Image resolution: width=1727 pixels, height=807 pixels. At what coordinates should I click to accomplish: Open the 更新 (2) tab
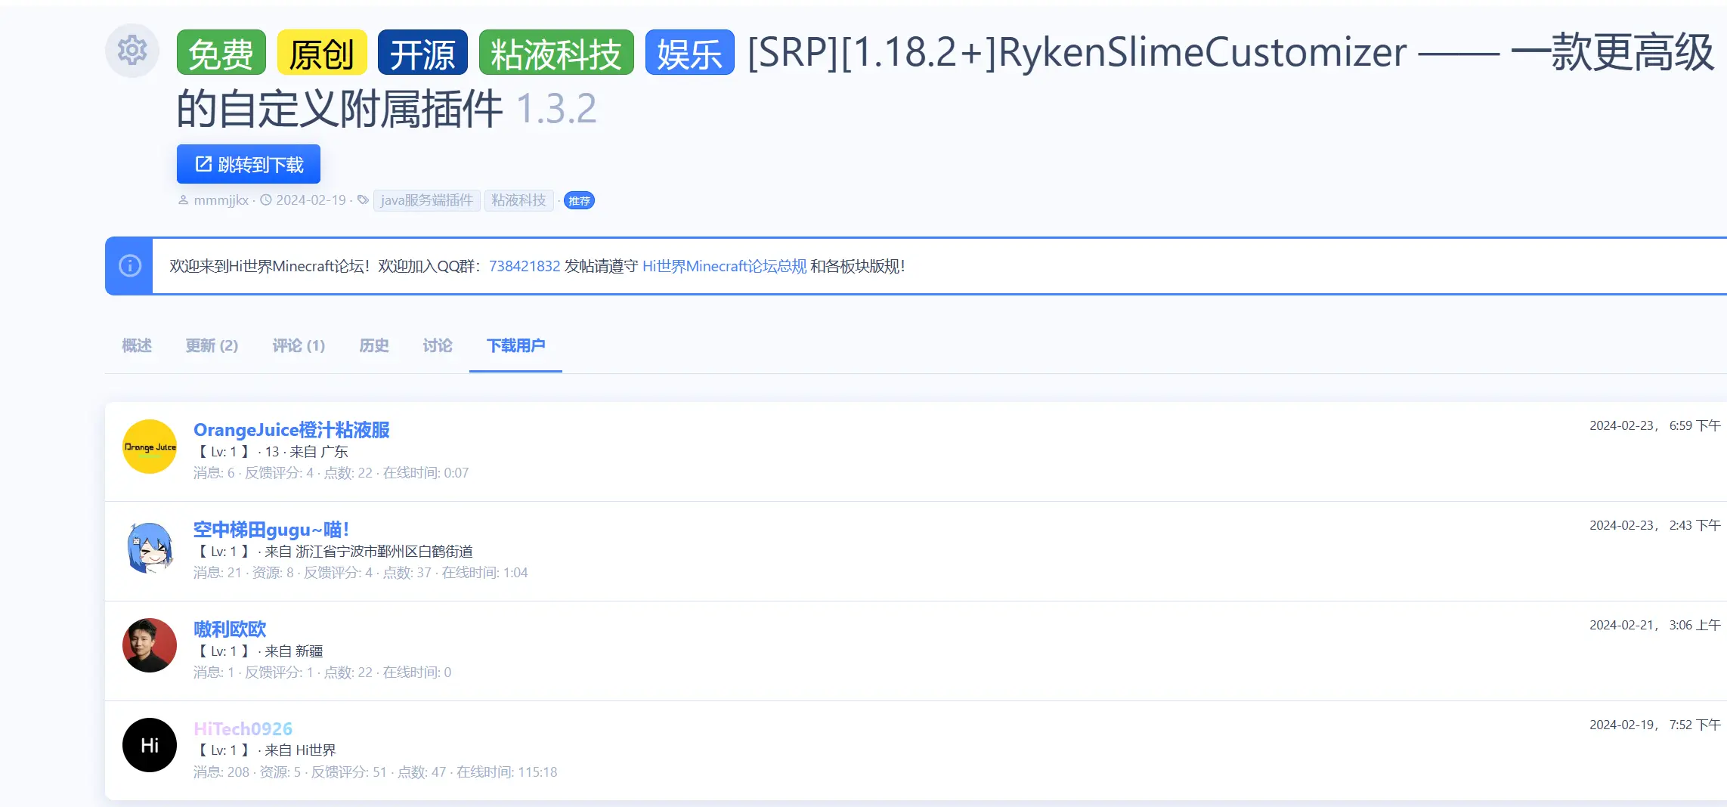click(x=212, y=346)
